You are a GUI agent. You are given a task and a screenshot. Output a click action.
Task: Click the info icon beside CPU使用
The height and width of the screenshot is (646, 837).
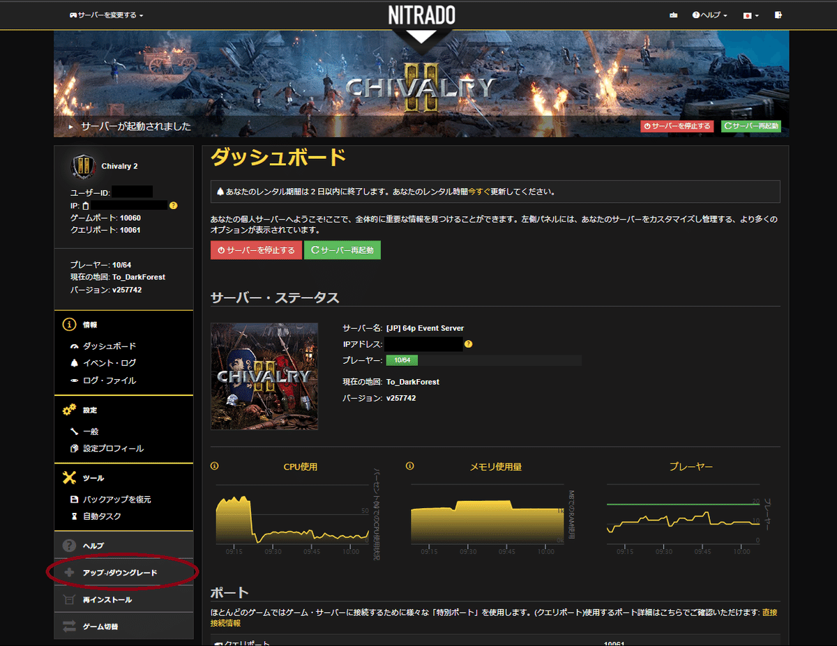(x=215, y=466)
